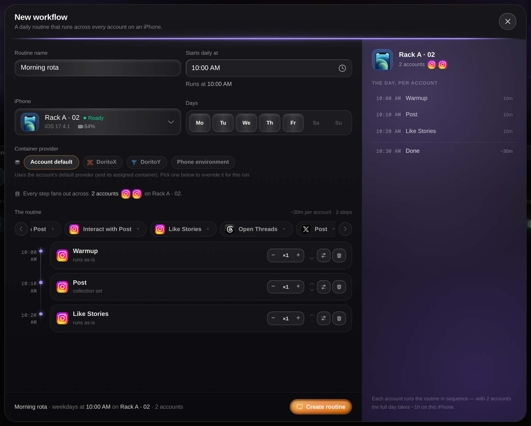The width and height of the screenshot is (531, 426).
Task: Toggle Thursday in the Days selector
Action: click(x=270, y=123)
